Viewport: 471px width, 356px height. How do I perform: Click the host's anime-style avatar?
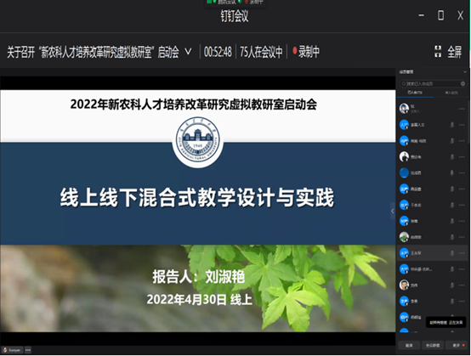pos(405,109)
